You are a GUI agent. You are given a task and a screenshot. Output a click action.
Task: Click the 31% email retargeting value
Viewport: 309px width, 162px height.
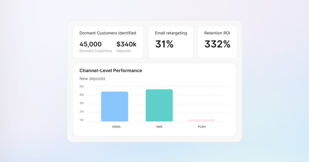click(164, 44)
